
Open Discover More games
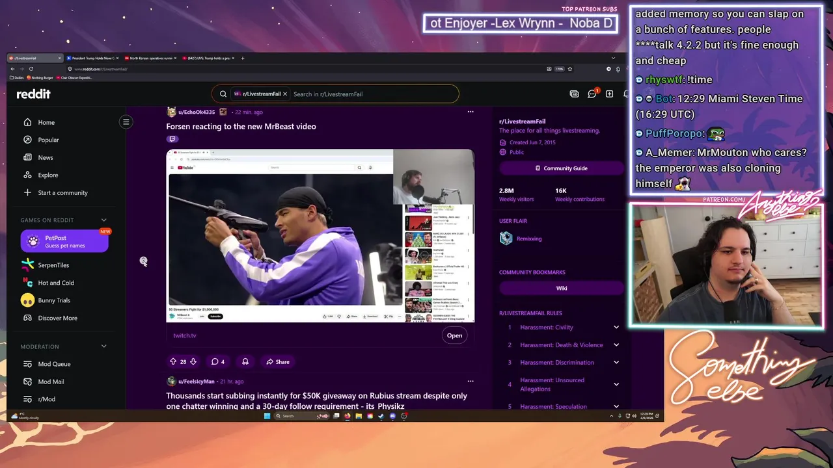[50, 318]
